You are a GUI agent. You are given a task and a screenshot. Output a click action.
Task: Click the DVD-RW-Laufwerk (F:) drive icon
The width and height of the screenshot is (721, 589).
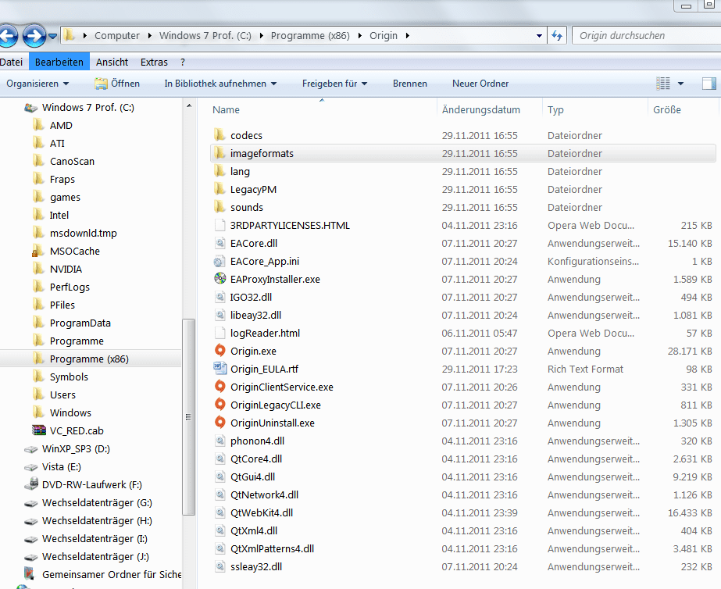(31, 484)
